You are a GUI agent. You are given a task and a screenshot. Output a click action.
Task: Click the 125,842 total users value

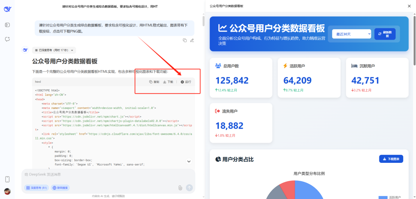232,80
